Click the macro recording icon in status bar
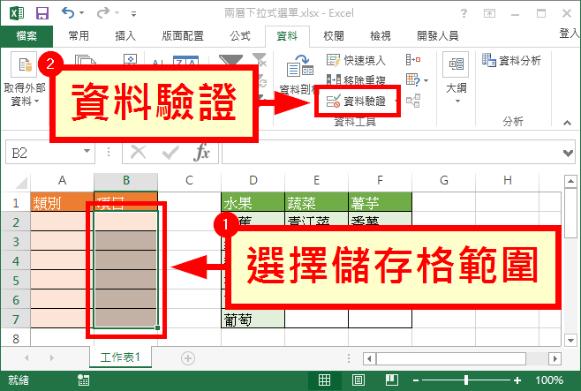This screenshot has width=581, height=391. [x=83, y=380]
